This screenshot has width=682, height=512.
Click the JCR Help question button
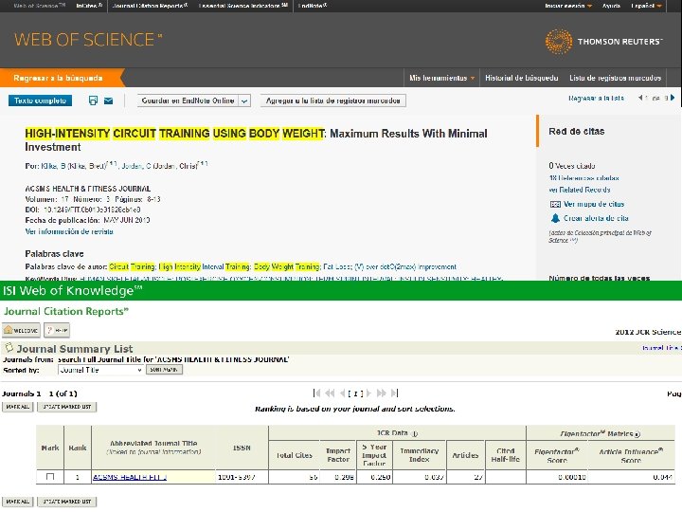pos(57,331)
